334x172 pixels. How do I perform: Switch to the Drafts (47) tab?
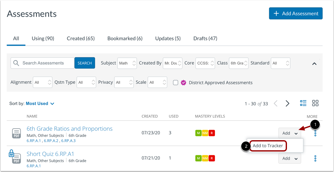pyautogui.click(x=205, y=38)
